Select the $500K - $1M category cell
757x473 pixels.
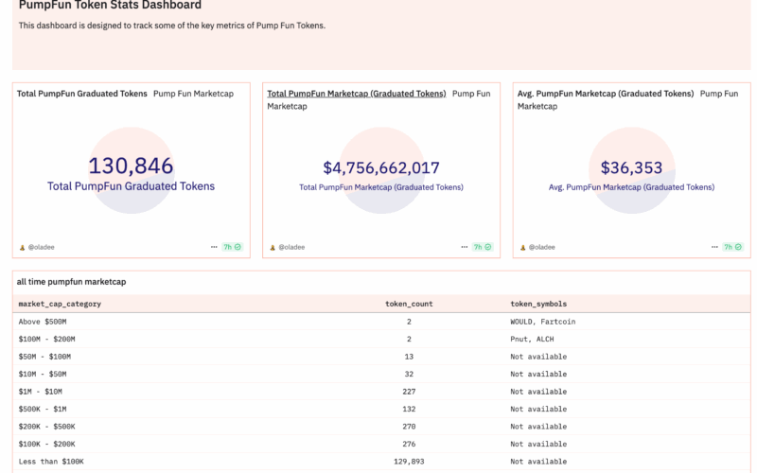click(x=43, y=409)
